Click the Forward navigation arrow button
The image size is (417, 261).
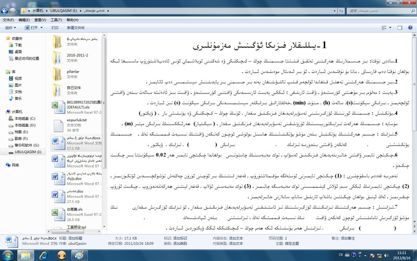(x=12, y=11)
